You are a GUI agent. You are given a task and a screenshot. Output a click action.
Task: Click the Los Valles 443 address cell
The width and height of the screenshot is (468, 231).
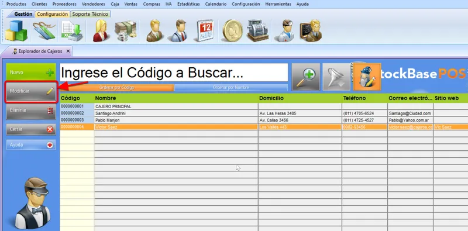(x=300, y=127)
